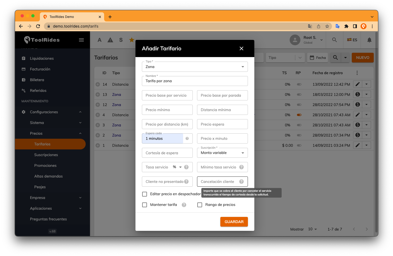Screen dimensions: 393x256
Task: Check Editar precio en despachador checkbox
Action: point(145,194)
